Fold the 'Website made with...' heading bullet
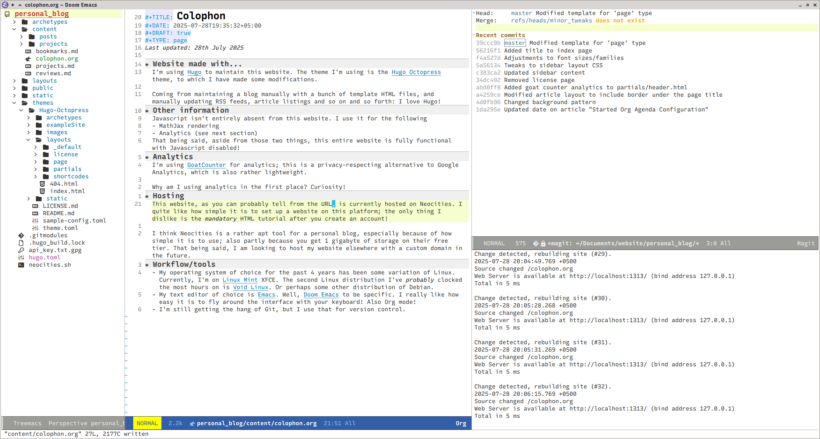Image resolution: width=820 pixels, height=439 pixels. point(147,65)
